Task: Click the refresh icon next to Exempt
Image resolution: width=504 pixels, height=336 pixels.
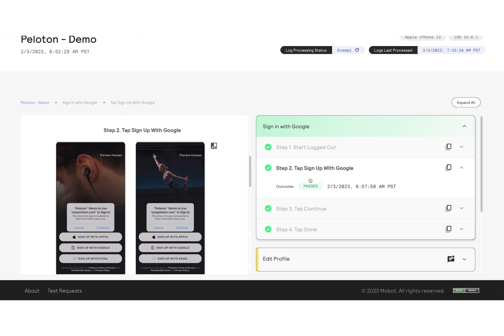Action: pyautogui.click(x=358, y=50)
